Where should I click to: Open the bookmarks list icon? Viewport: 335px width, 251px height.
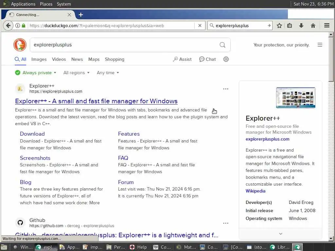290,25
